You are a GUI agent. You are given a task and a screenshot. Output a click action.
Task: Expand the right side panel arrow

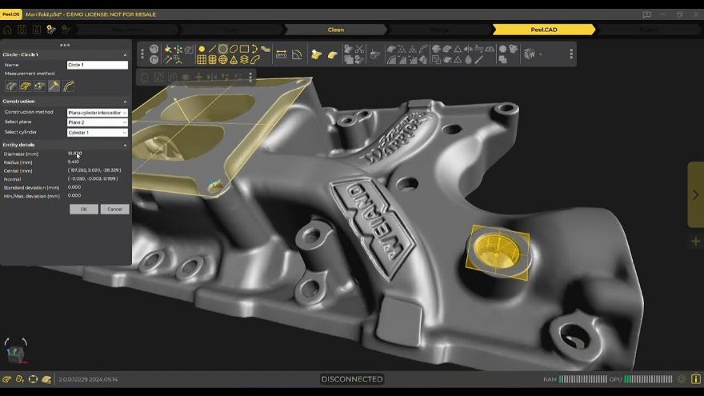[x=695, y=195]
